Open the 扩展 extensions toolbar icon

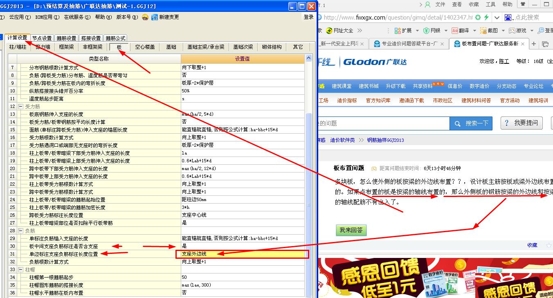[397, 31]
